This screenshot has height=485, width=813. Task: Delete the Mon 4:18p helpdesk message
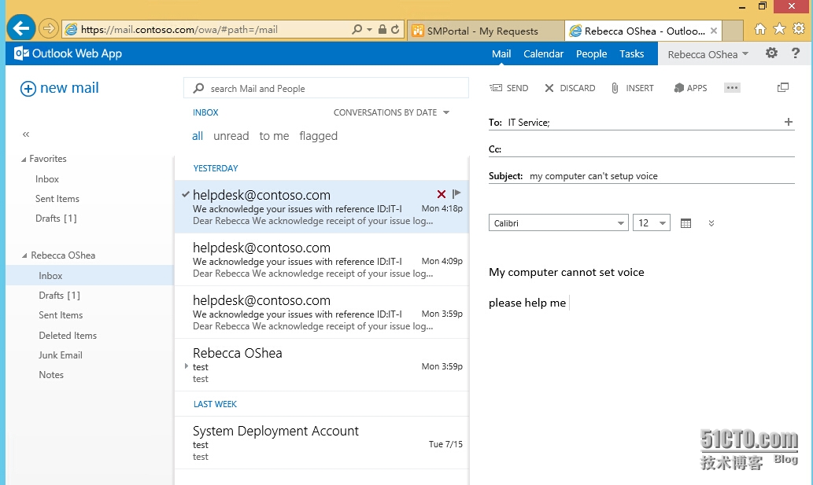(442, 194)
